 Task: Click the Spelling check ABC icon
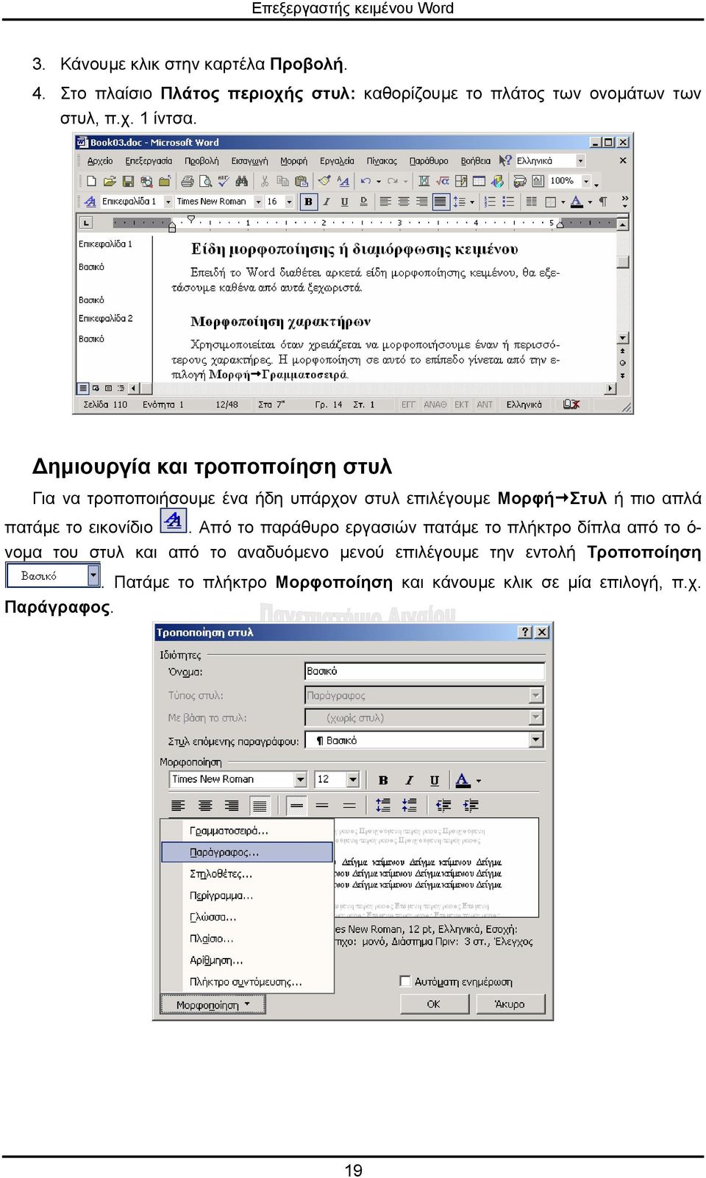click(x=224, y=181)
